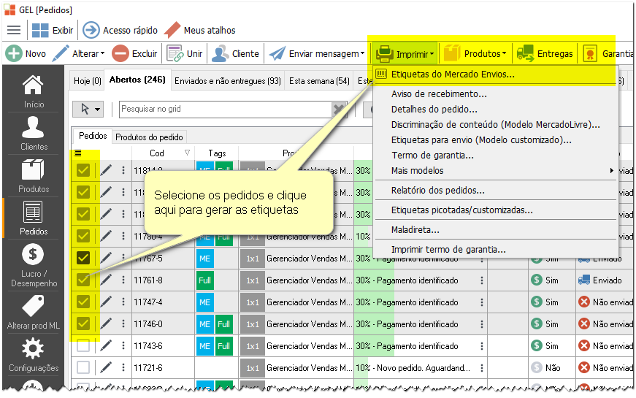The width and height of the screenshot is (636, 398).
Task: Choose Relatório dos pedidos... menu item
Action: pos(437,191)
